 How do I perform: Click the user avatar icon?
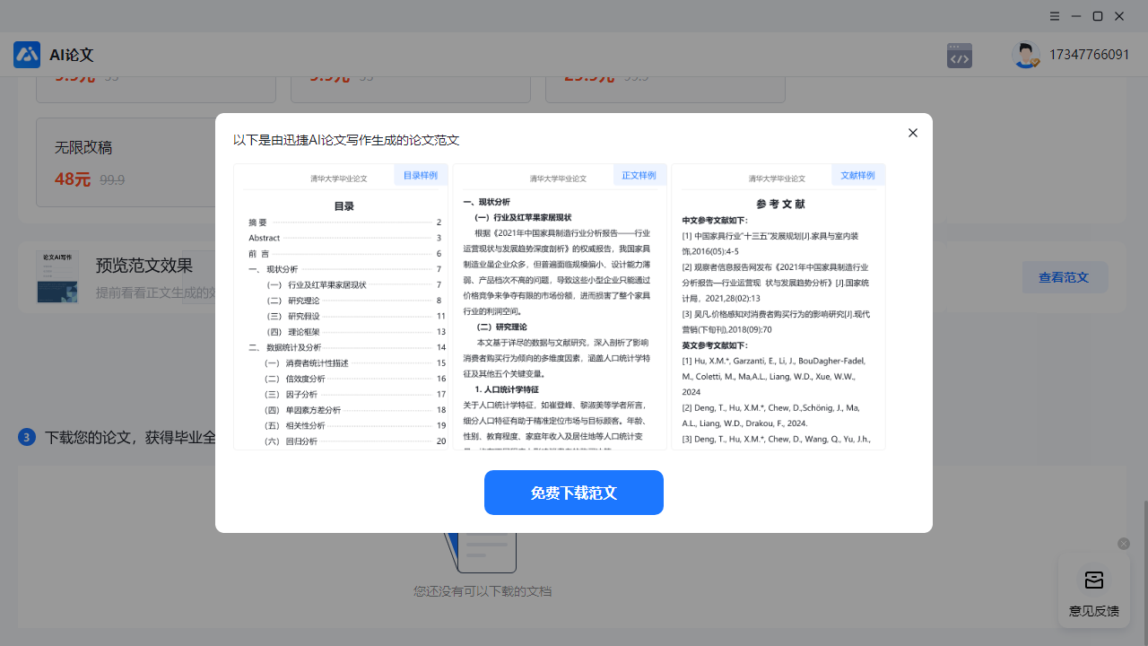tap(1024, 55)
